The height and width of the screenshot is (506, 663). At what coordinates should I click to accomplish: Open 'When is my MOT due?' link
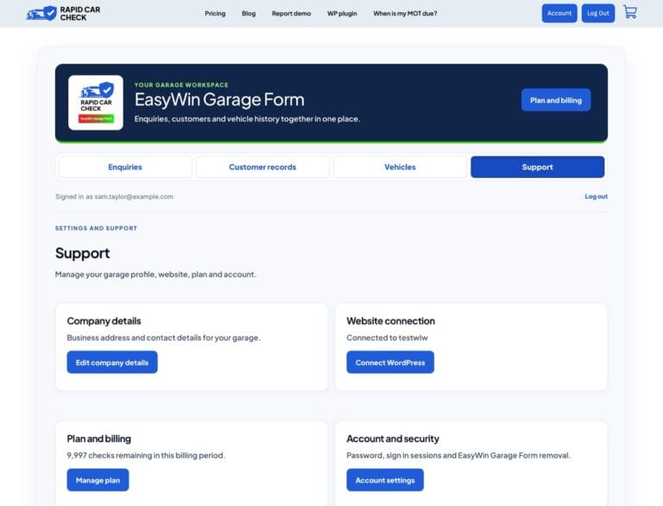click(405, 14)
